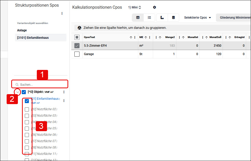Image resolution: width=251 pixels, height=161 pixels.
Task: Toggle the header select-all checkbox
Action: point(77,37)
